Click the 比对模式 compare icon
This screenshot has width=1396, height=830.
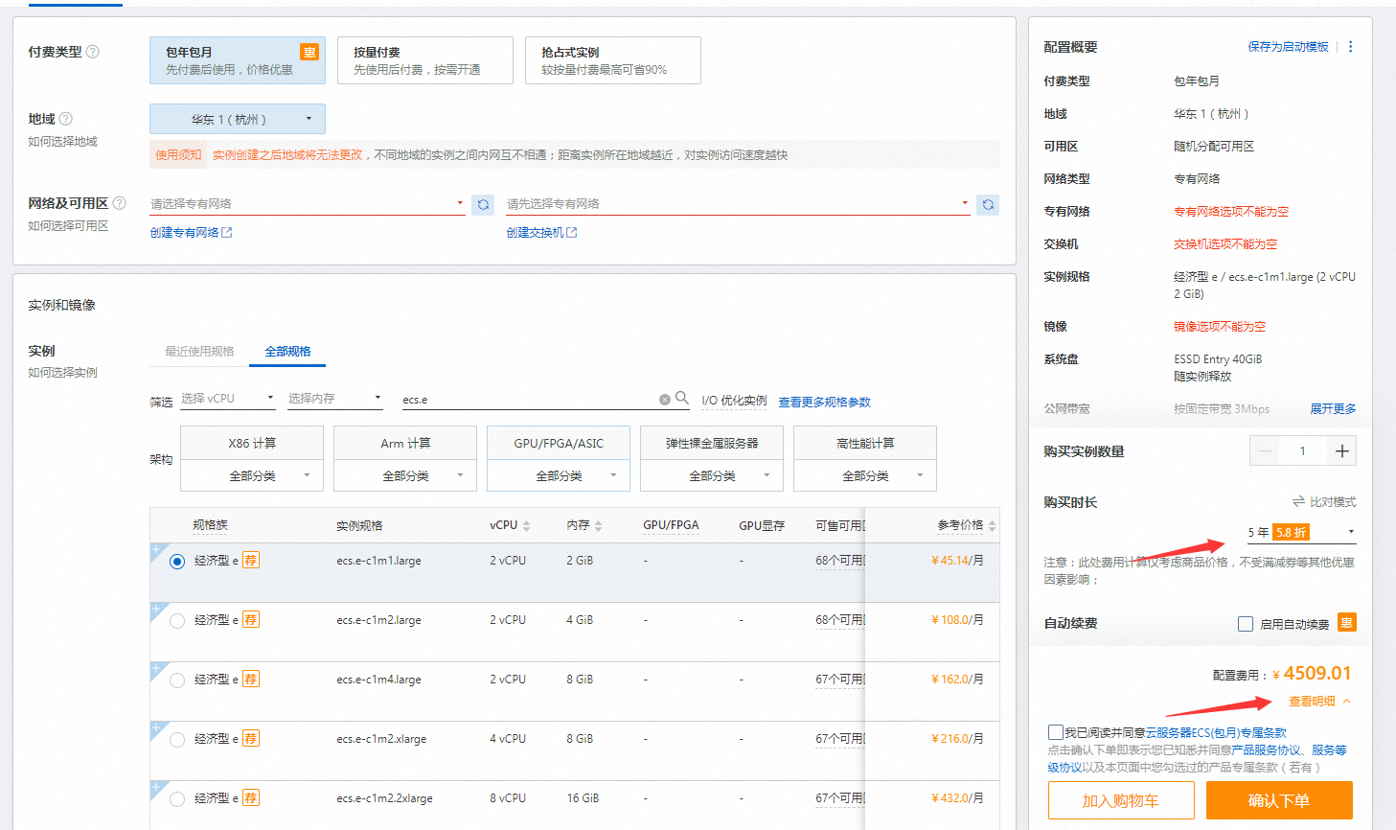tap(1299, 502)
